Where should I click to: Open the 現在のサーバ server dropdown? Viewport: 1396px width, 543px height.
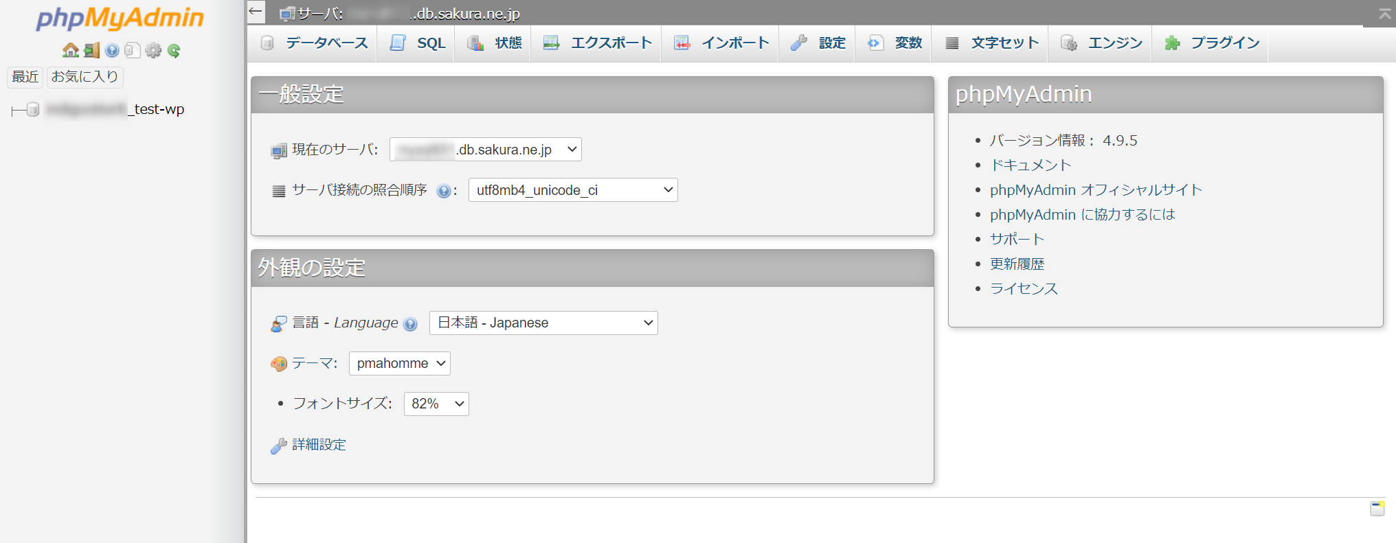coord(486,150)
